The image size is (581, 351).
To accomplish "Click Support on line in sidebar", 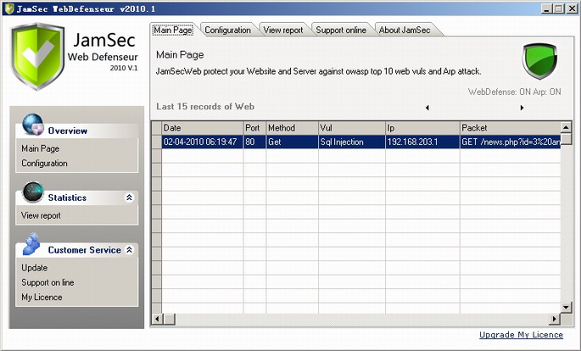I will click(x=47, y=282).
